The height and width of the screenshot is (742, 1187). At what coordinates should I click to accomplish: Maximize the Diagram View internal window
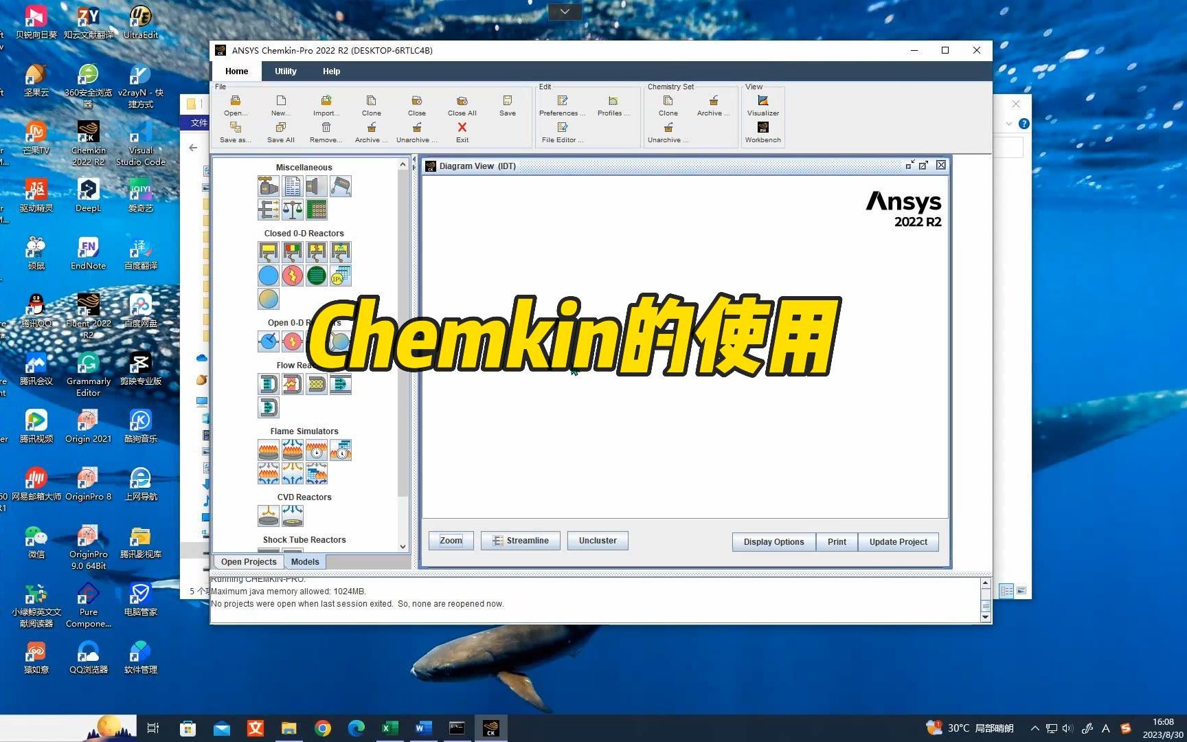point(924,166)
